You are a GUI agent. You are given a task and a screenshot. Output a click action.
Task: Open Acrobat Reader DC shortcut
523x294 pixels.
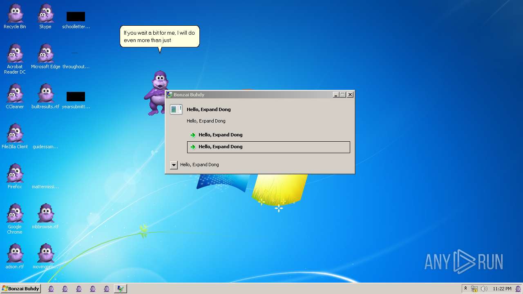point(15,59)
